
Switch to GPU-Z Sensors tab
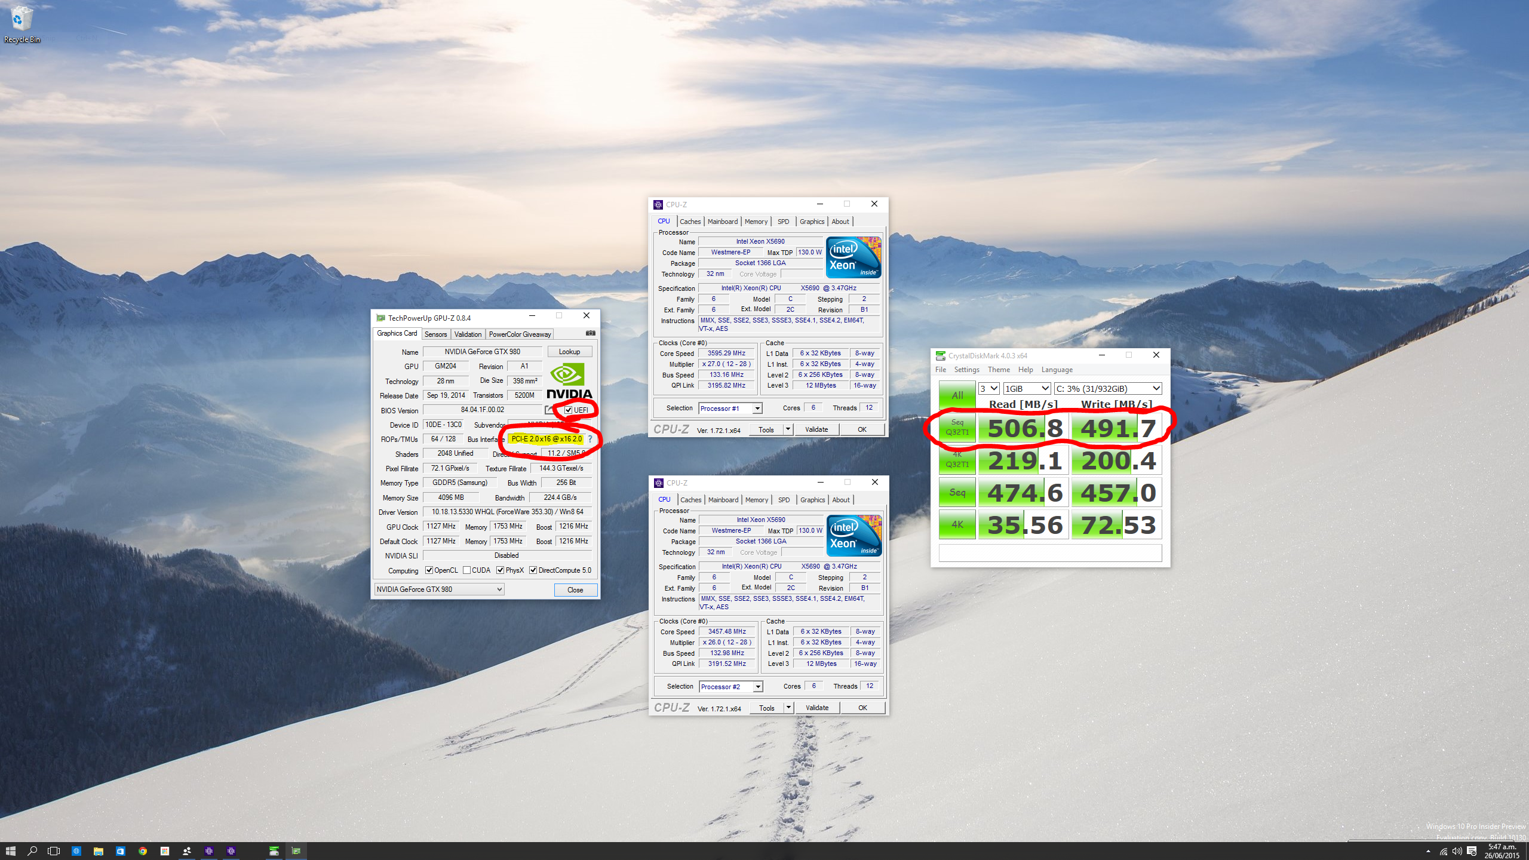coord(435,334)
